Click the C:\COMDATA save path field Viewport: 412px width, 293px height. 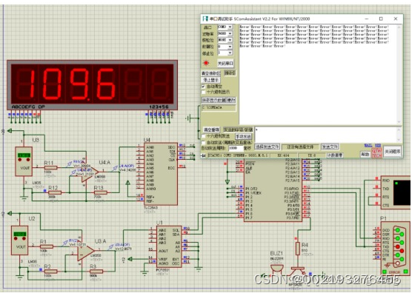click(219, 107)
